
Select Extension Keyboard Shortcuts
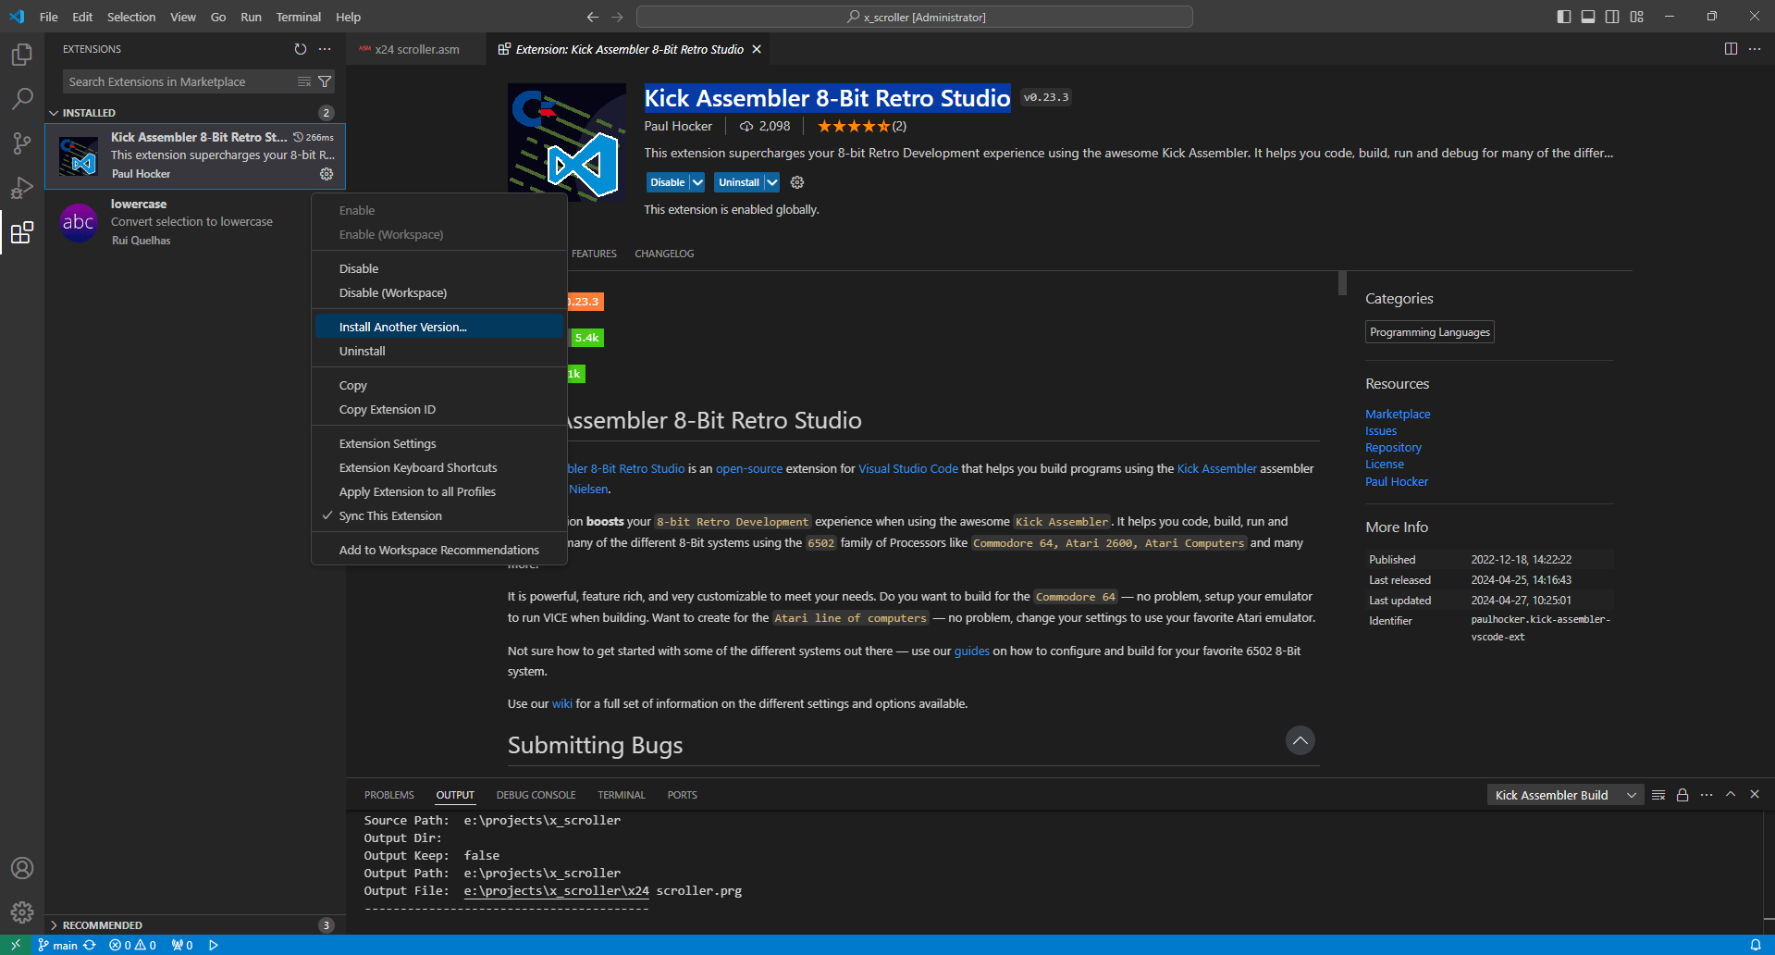pos(438,467)
